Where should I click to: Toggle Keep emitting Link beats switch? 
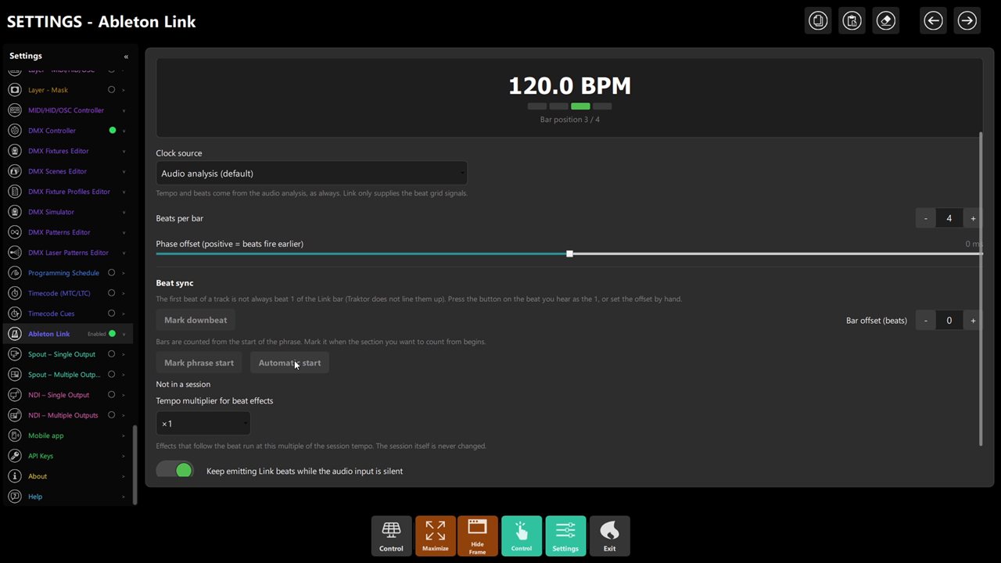point(174,470)
